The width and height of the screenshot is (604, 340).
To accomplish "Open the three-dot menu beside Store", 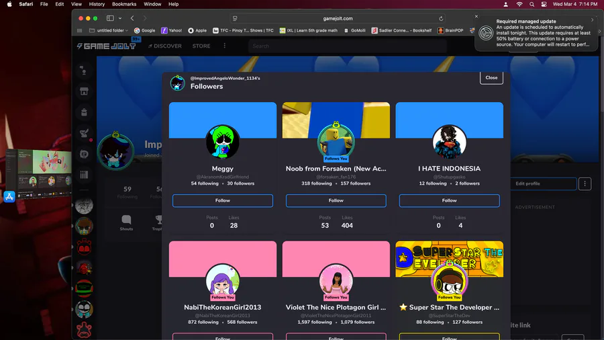I will (x=225, y=46).
